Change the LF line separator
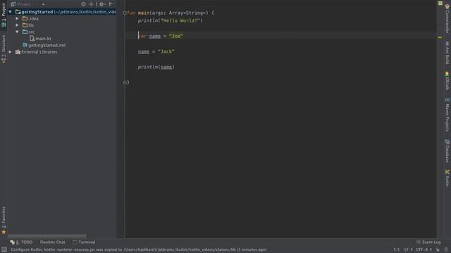This screenshot has height=253, width=451. (x=408, y=249)
